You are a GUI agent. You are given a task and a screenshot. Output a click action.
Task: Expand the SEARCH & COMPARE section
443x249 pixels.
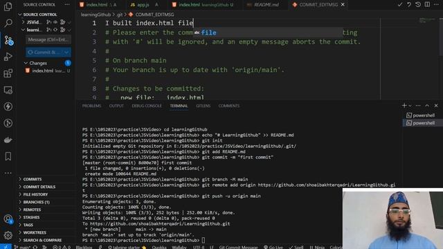pyautogui.click(x=42, y=240)
